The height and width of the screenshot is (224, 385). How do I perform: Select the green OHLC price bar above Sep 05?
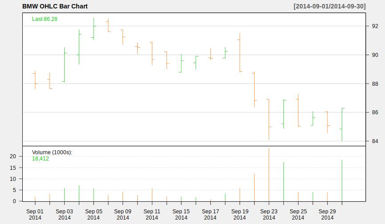[x=94, y=28]
